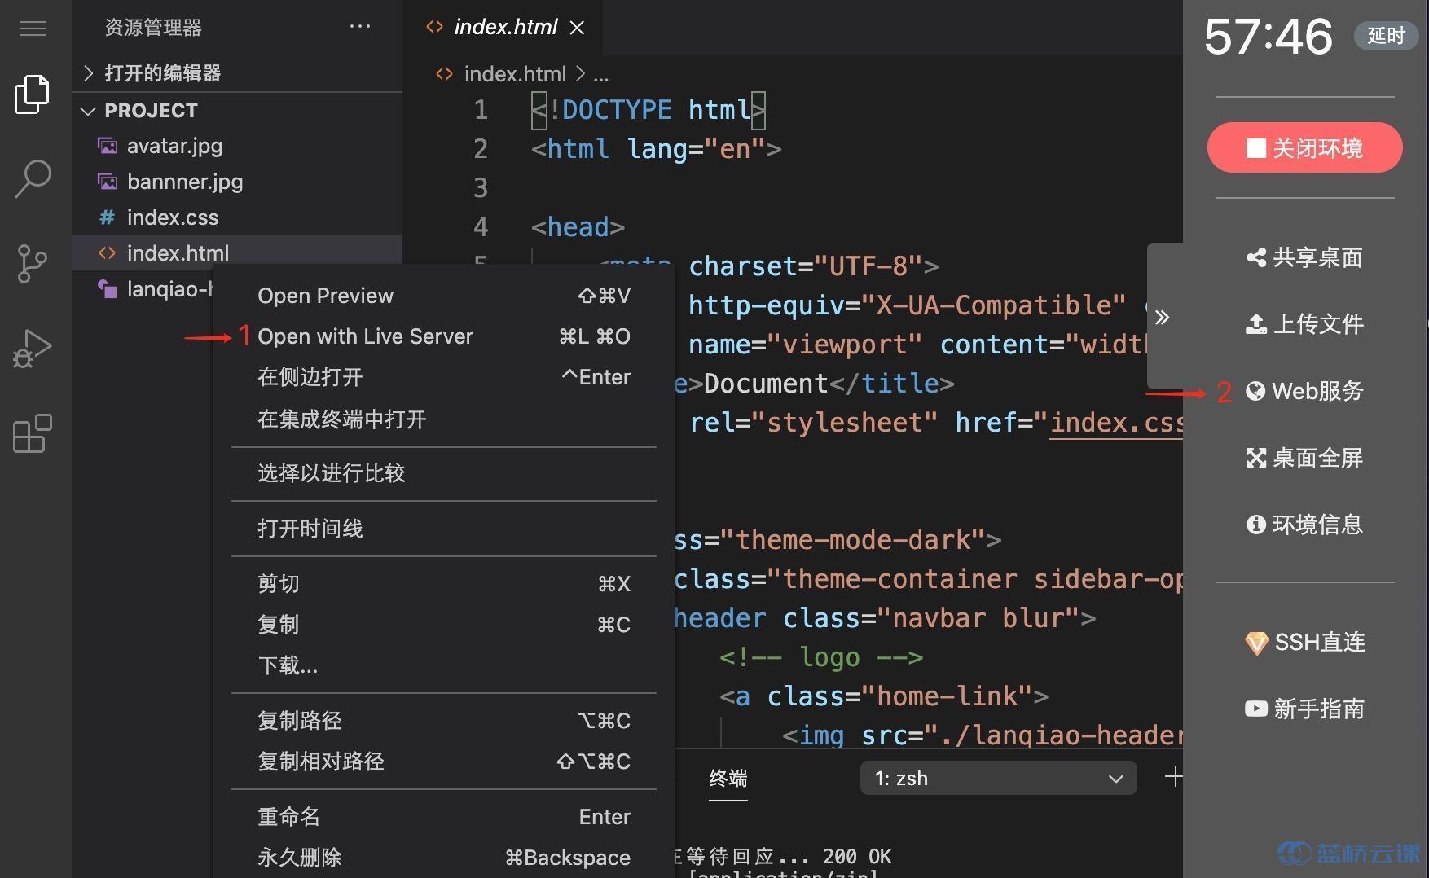The height and width of the screenshot is (878, 1429).
Task: Choose 下载... menu item
Action: [444, 665]
